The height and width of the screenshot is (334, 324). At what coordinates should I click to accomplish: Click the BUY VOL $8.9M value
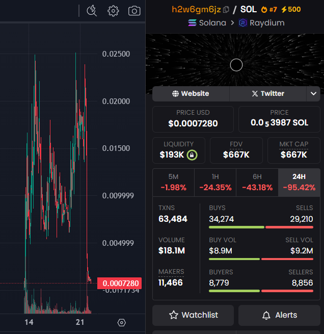click(x=221, y=251)
